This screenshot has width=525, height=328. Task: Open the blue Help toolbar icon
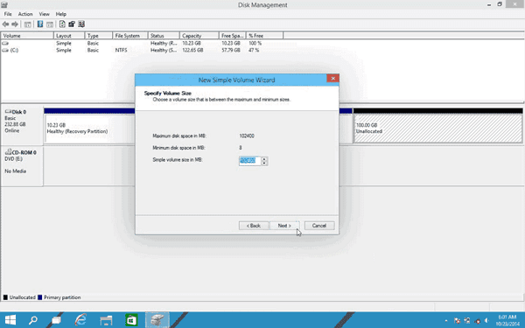pyautogui.click(x=40, y=24)
